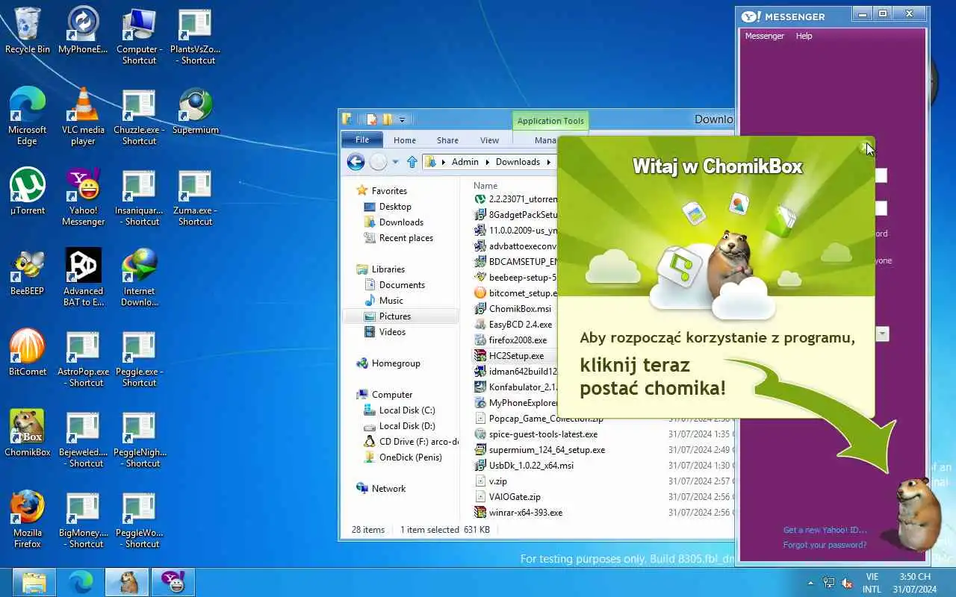Screen dimensions: 956x597
Task: Open Yahoo Messenger status dropdown arrow
Action: 882,334
